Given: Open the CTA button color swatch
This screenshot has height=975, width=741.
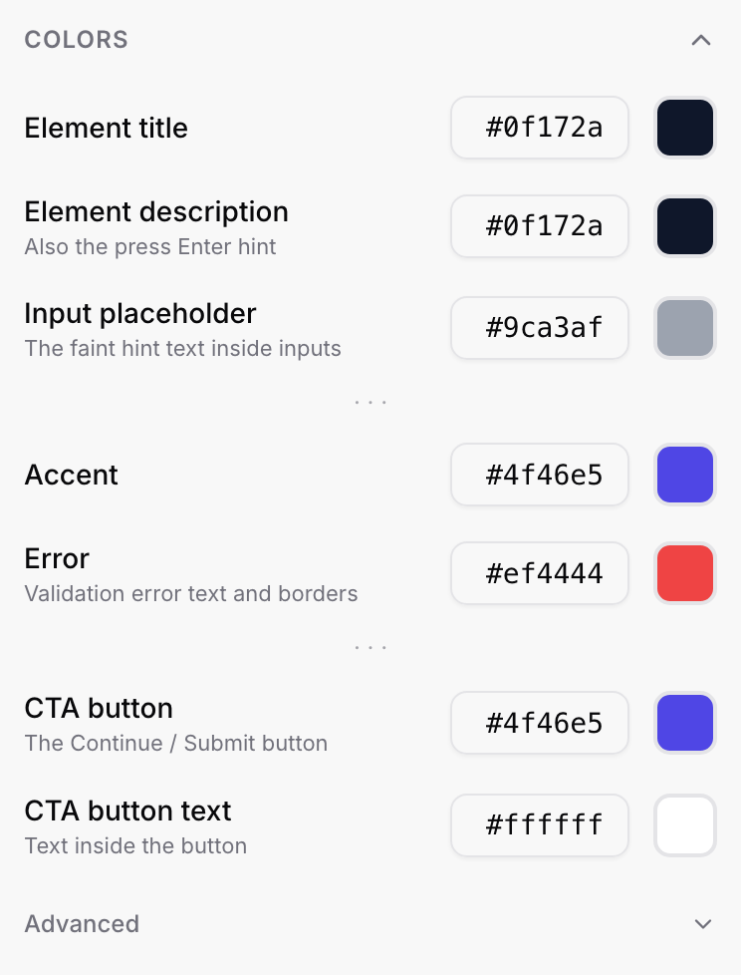Looking at the screenshot, I should (x=685, y=723).
